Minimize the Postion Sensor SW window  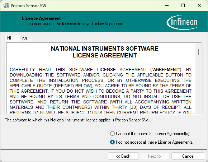[167, 6]
